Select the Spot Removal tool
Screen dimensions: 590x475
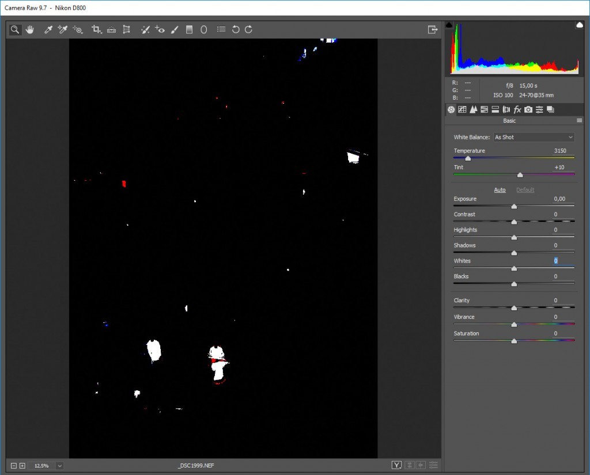(x=146, y=29)
